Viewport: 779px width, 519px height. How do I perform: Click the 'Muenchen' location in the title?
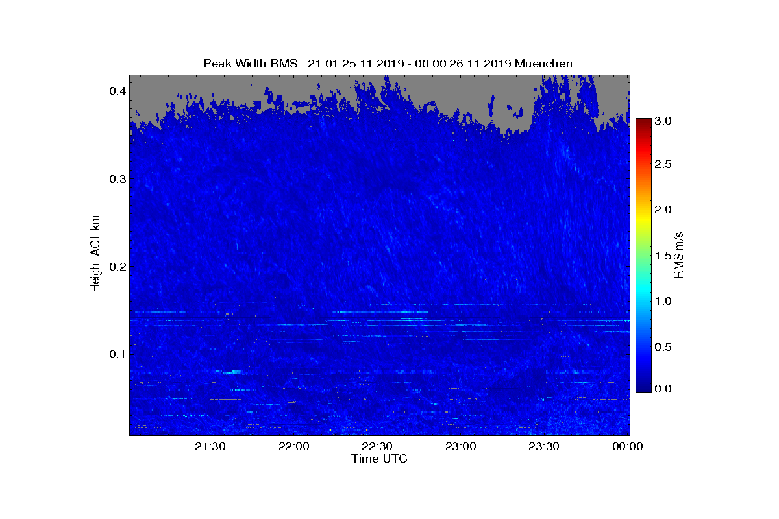[x=543, y=64]
